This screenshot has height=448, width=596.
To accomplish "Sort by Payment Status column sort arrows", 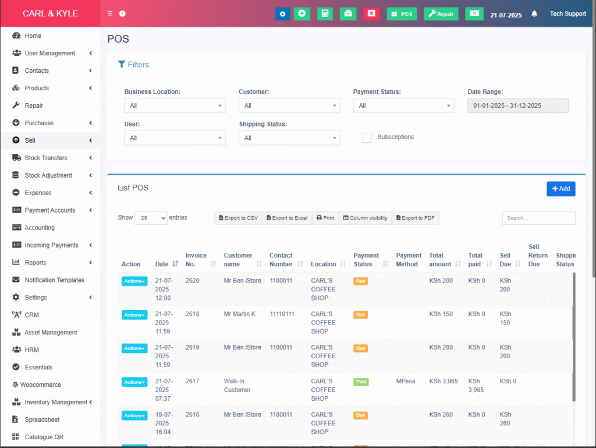I will click(x=386, y=264).
